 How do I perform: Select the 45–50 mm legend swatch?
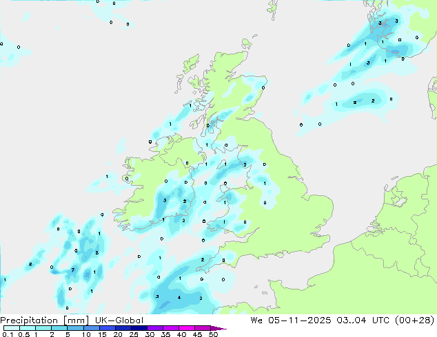pos(203,328)
